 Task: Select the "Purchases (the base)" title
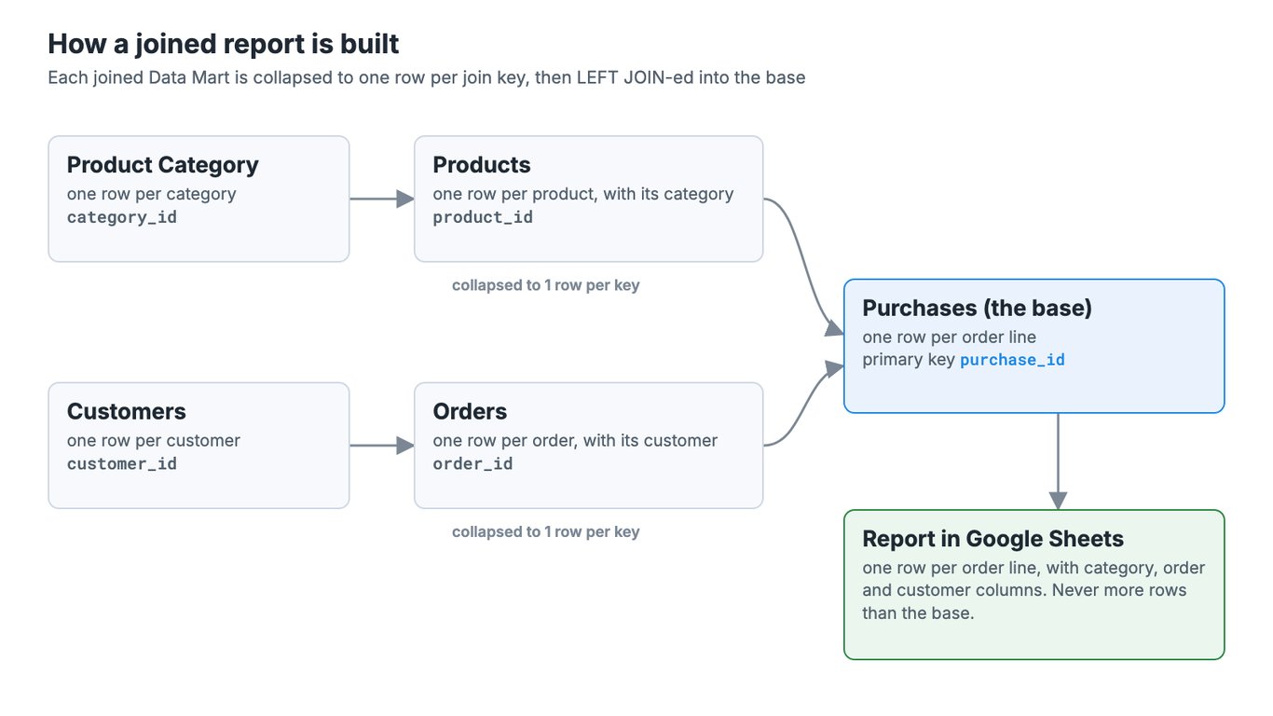click(978, 309)
